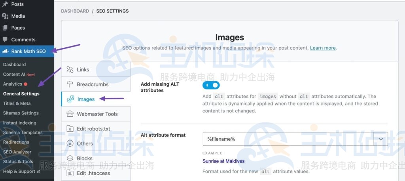
Task: Open Titles & Meta submenu item
Action: pos(17,103)
